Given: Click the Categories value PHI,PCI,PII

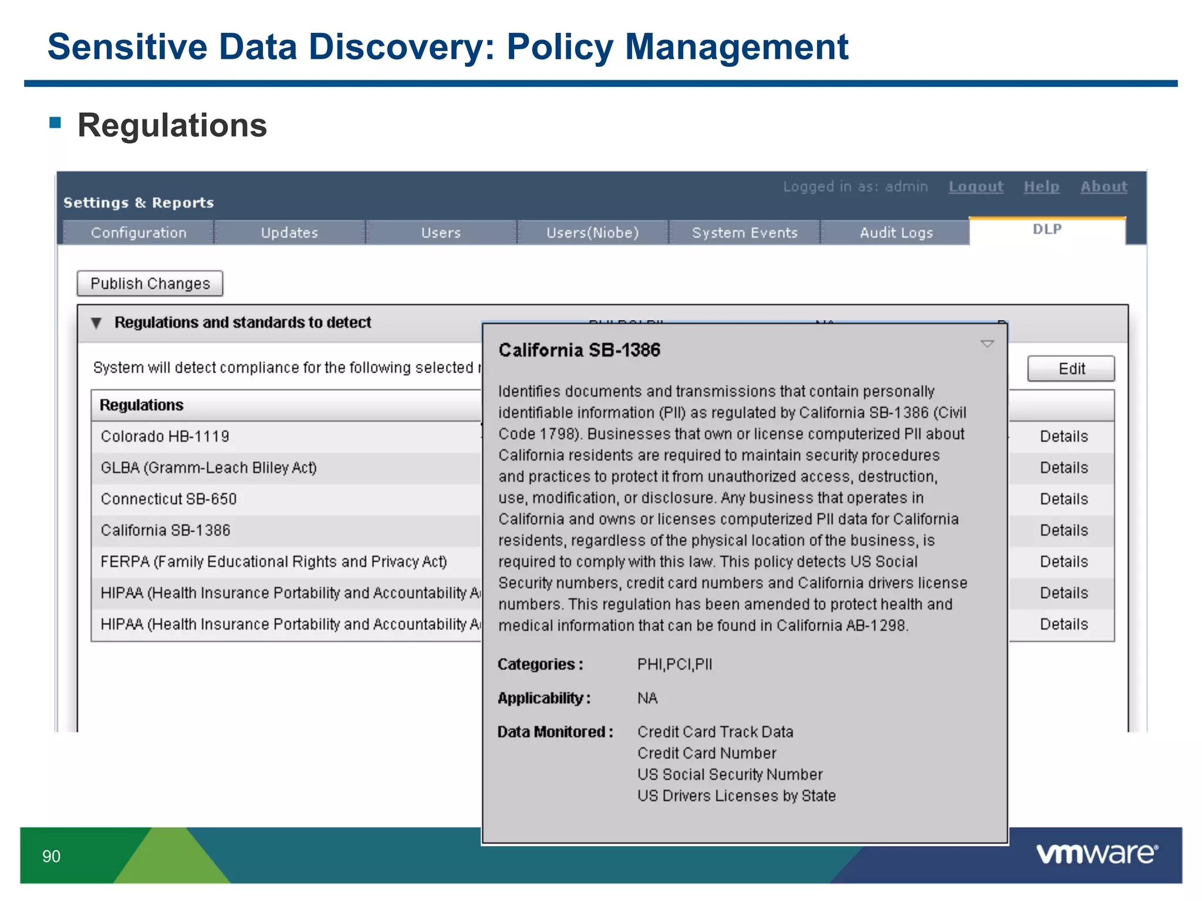Looking at the screenshot, I should (x=674, y=665).
